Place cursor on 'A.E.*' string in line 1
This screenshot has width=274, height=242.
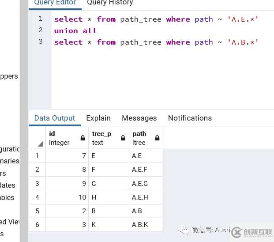click(x=243, y=19)
